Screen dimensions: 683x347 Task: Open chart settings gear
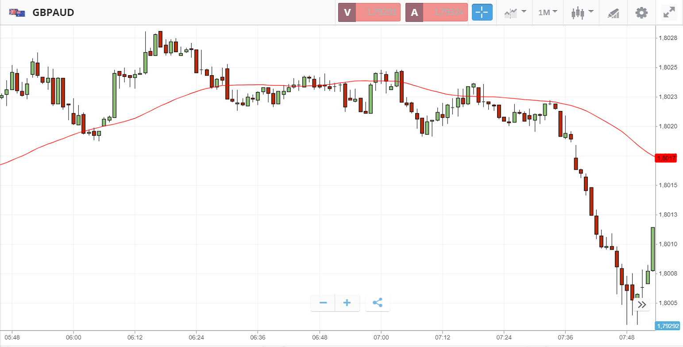tap(641, 12)
